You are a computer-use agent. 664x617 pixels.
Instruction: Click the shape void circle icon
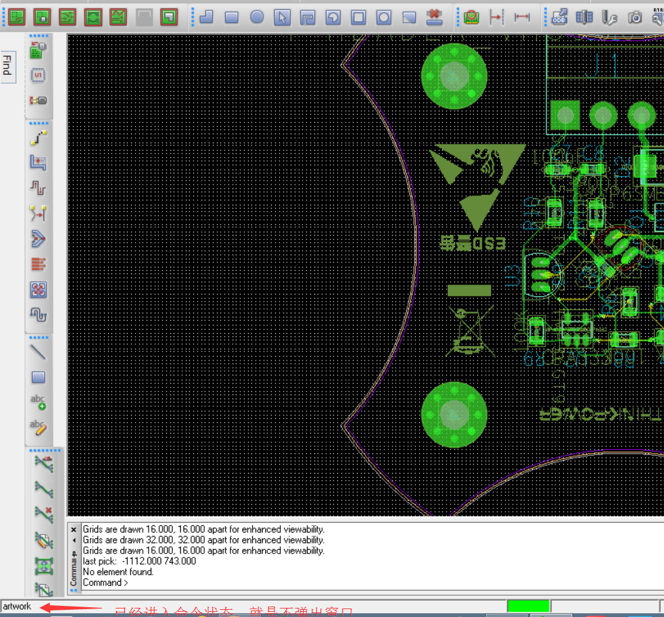point(384,18)
